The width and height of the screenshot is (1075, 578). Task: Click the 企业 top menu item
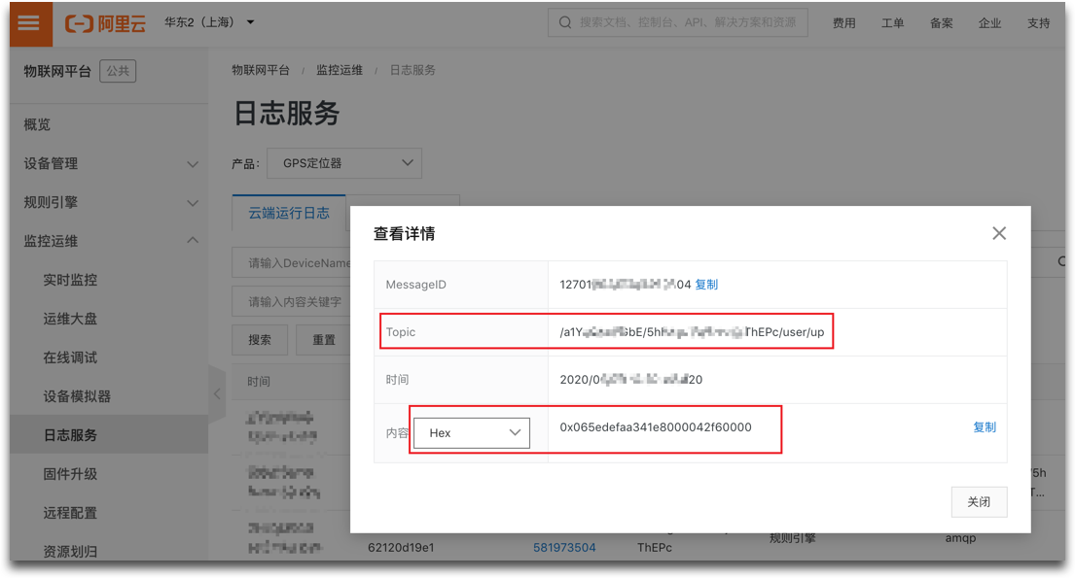(990, 23)
